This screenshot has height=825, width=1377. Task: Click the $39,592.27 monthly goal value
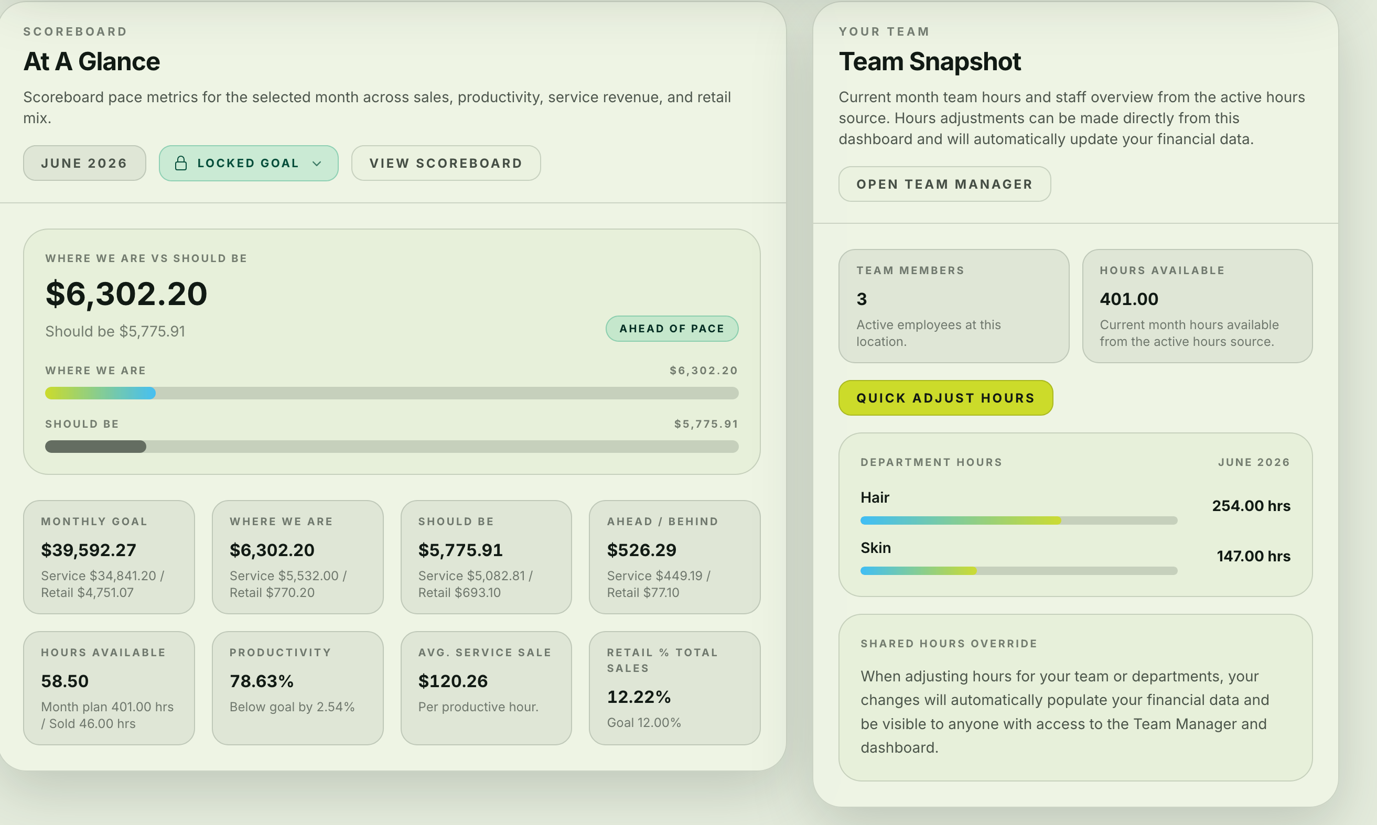coord(89,550)
